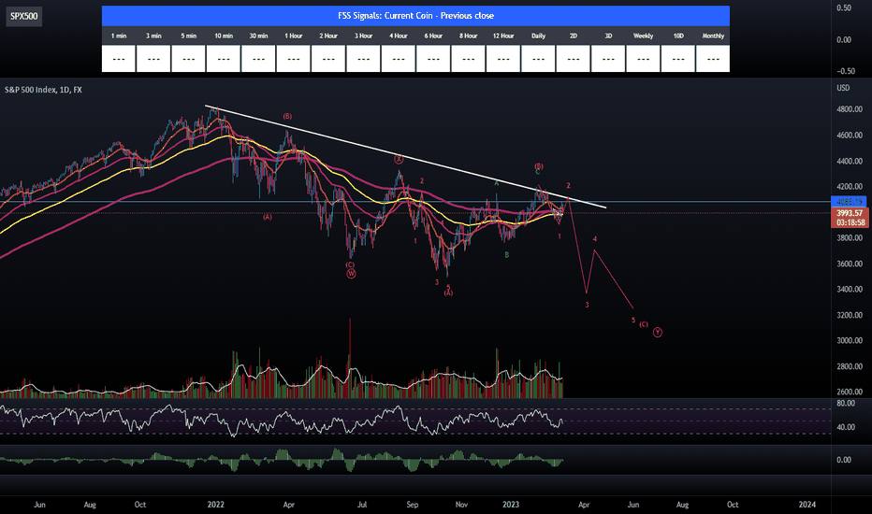
Task: Click the SPX500 symbol badge
Action: pos(24,16)
